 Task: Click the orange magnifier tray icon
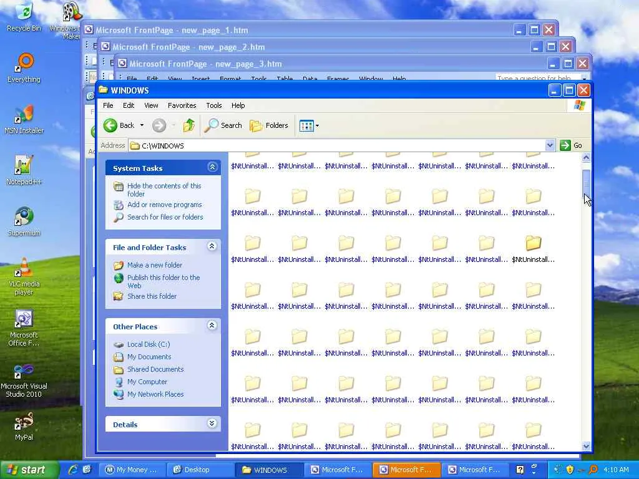pos(593,470)
